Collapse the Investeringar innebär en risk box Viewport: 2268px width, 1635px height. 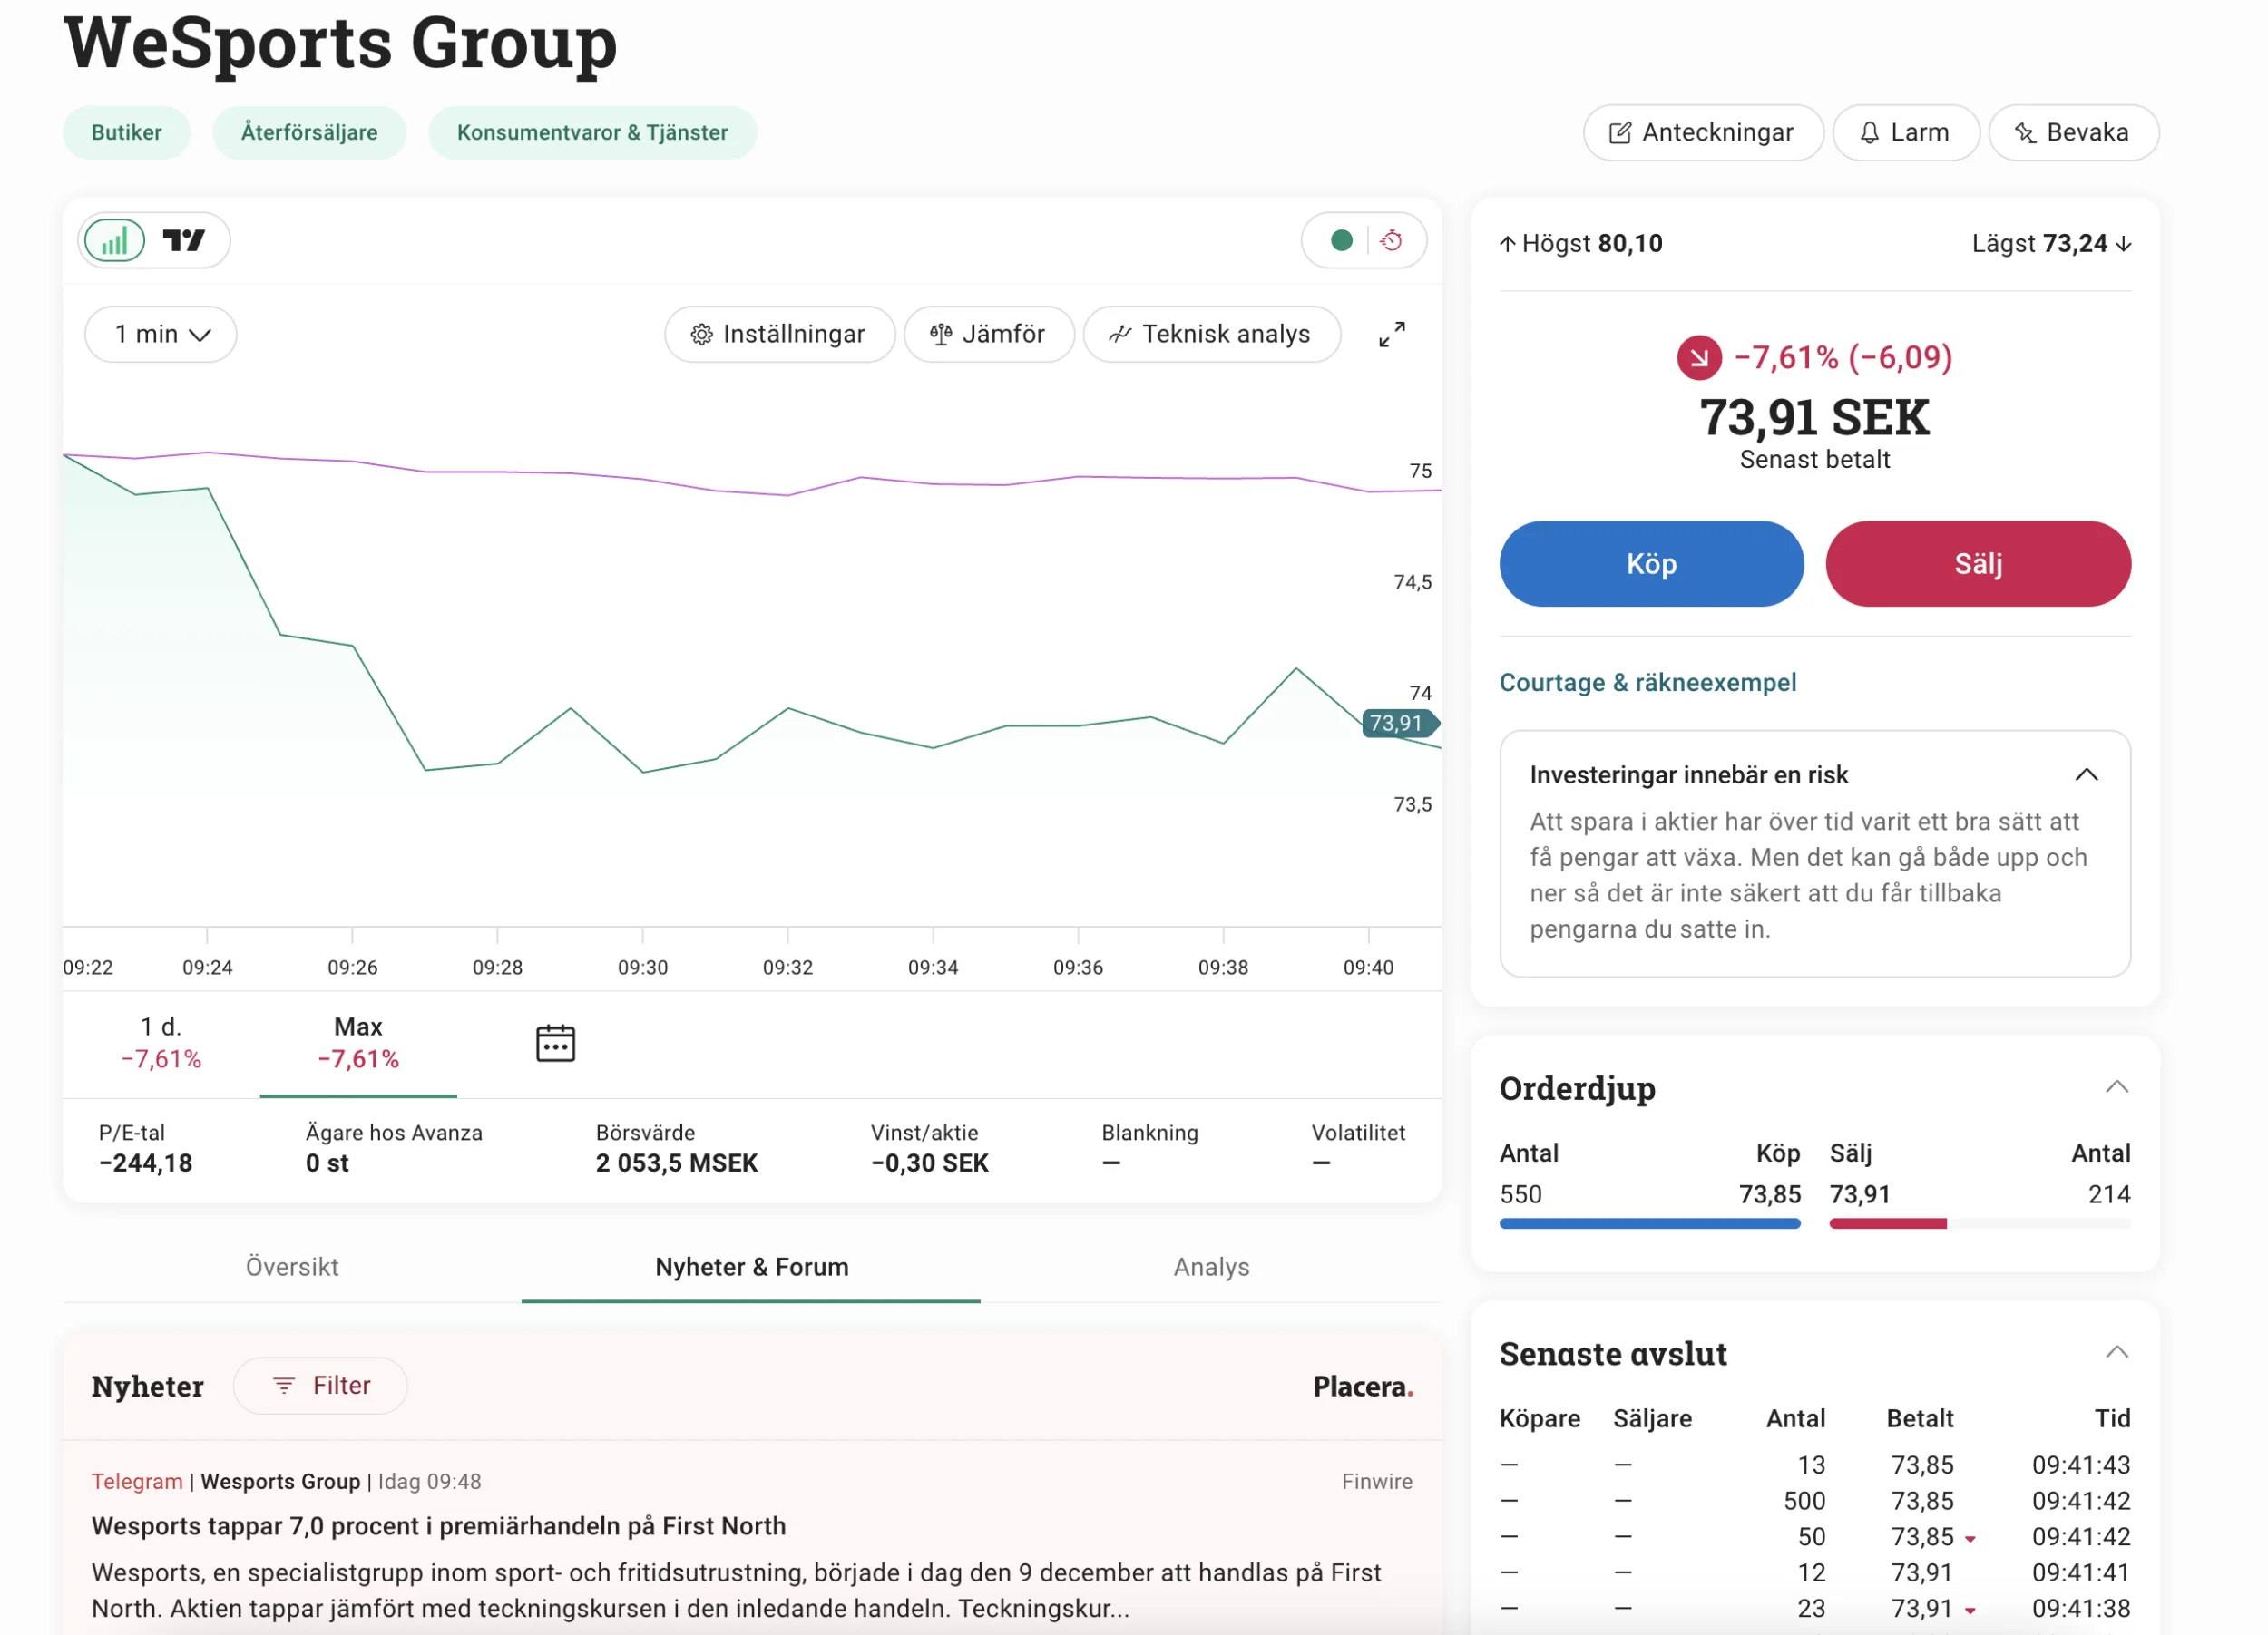(2087, 775)
